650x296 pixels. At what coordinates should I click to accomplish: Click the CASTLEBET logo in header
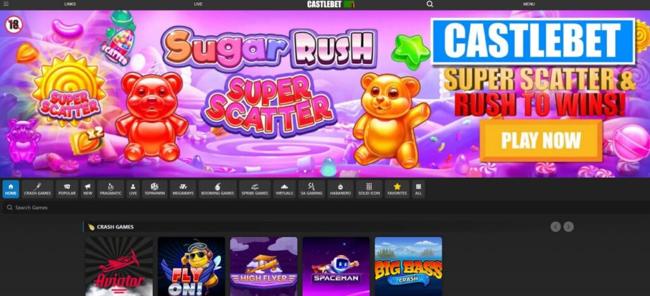coord(331,4)
